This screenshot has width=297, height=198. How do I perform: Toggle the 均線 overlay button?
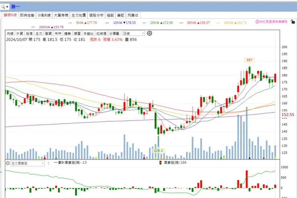(x=10, y=34)
